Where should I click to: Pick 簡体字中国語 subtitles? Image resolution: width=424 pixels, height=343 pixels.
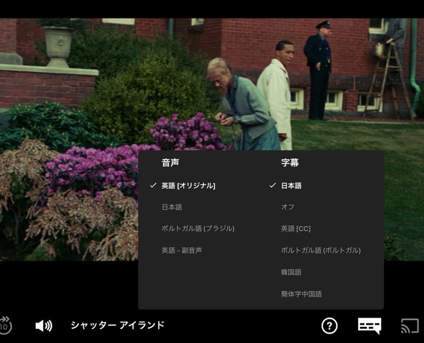coord(301,294)
